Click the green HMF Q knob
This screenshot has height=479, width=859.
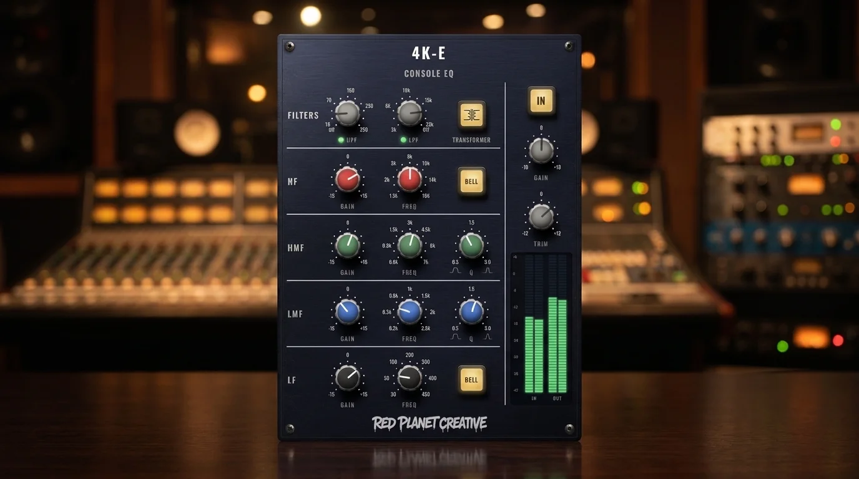tap(471, 246)
